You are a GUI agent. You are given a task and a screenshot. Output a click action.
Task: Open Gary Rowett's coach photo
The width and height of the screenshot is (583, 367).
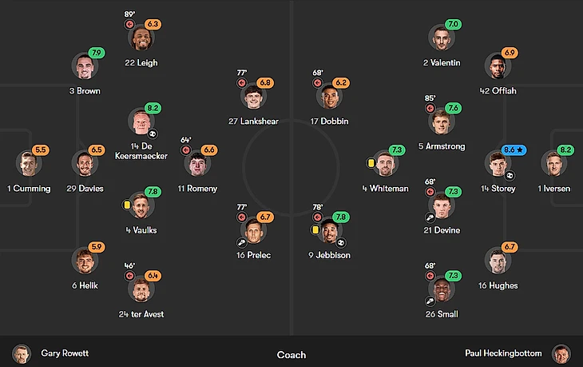(x=22, y=353)
